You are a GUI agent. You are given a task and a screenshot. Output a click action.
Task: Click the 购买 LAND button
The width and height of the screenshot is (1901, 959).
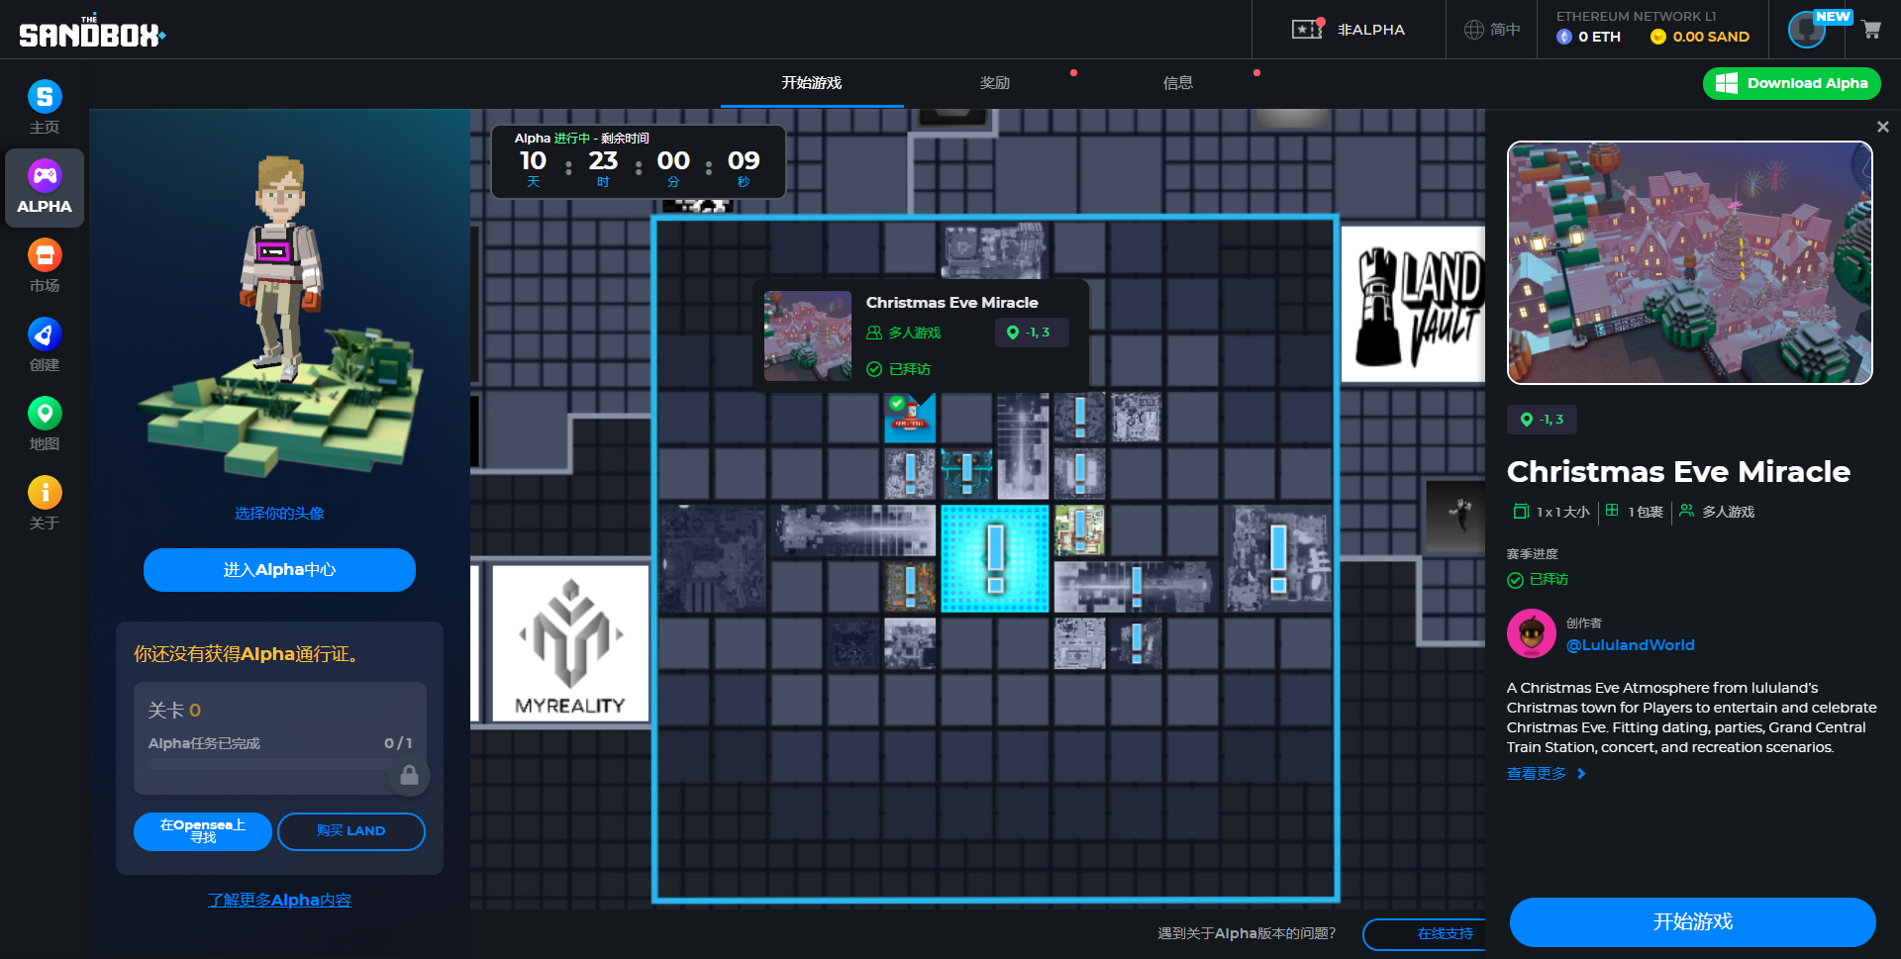coord(351,831)
